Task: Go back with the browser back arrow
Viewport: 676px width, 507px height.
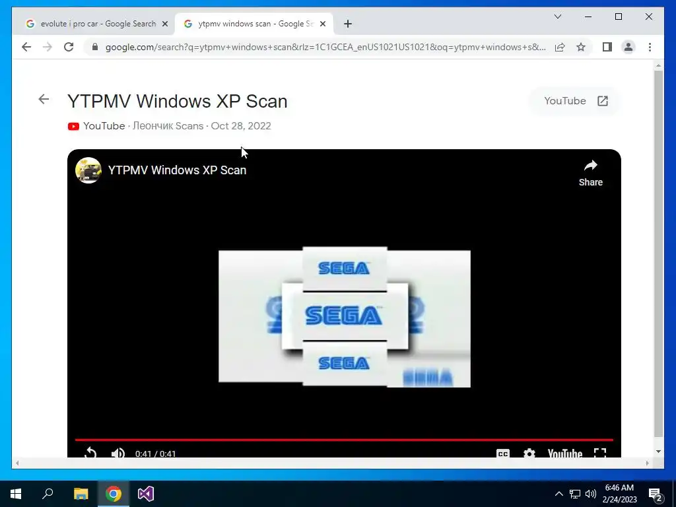Action: click(26, 47)
